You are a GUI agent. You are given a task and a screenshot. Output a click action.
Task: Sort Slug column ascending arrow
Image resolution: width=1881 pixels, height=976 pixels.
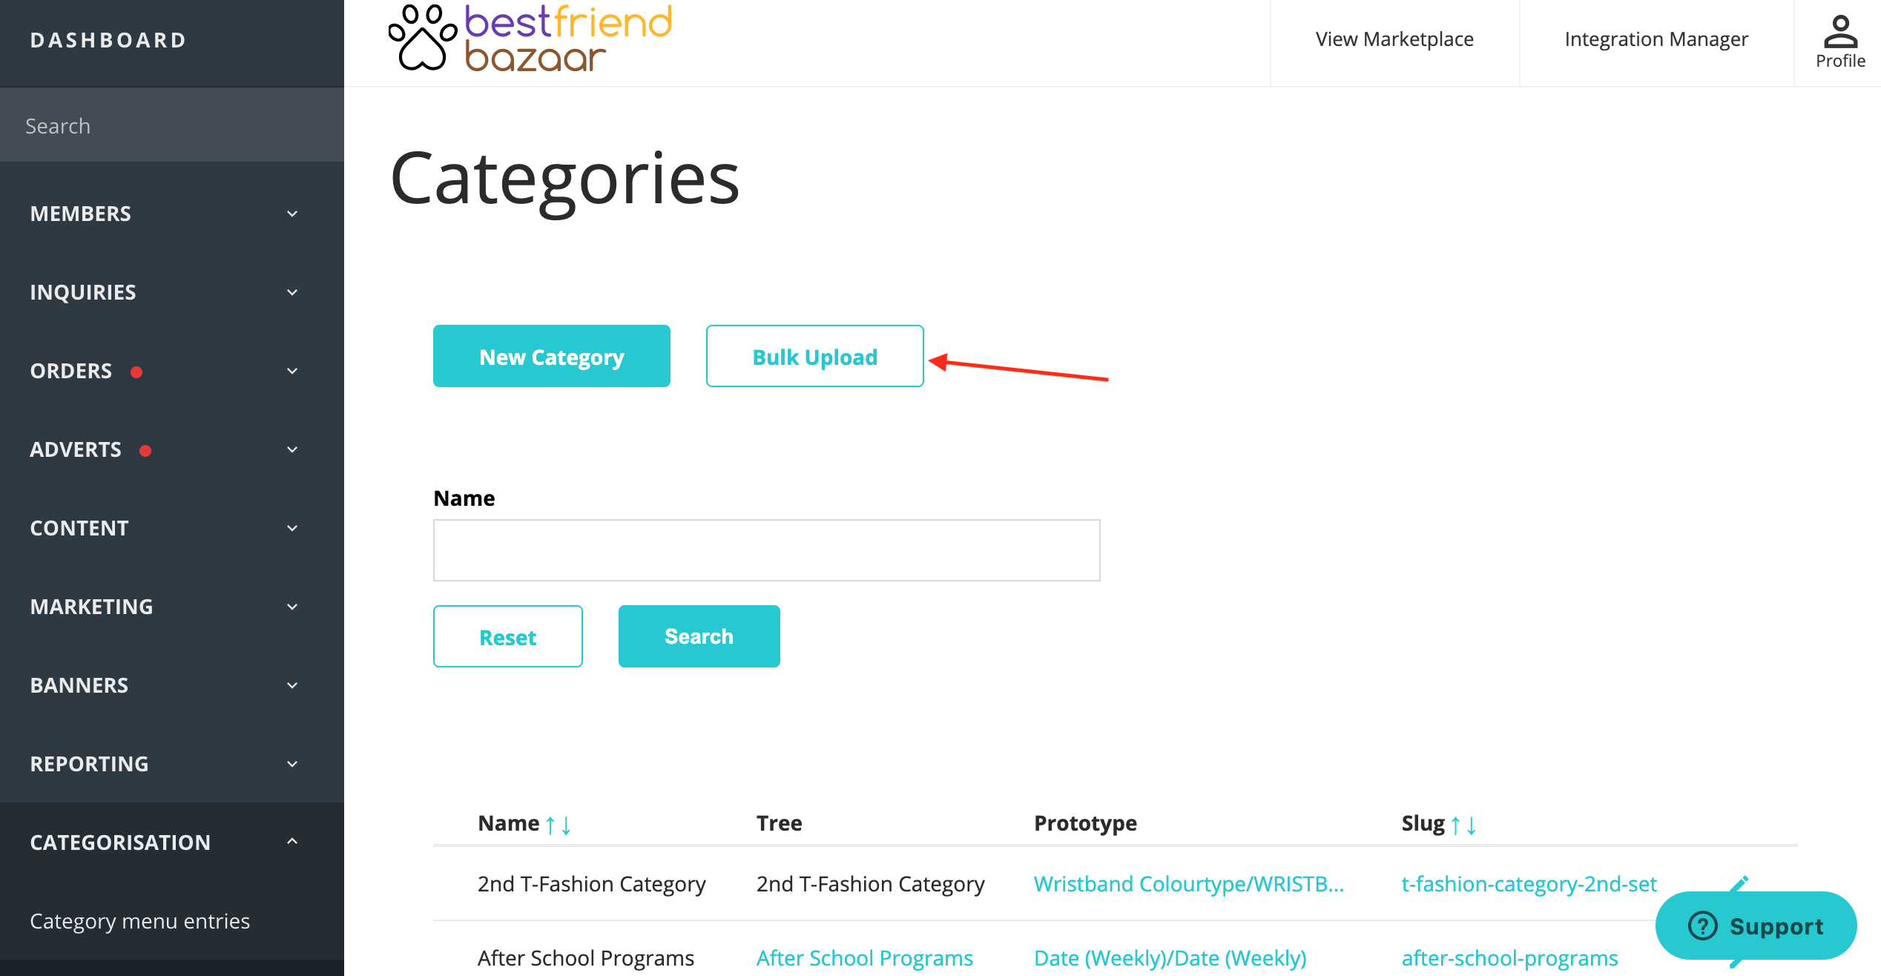pos(1455,825)
